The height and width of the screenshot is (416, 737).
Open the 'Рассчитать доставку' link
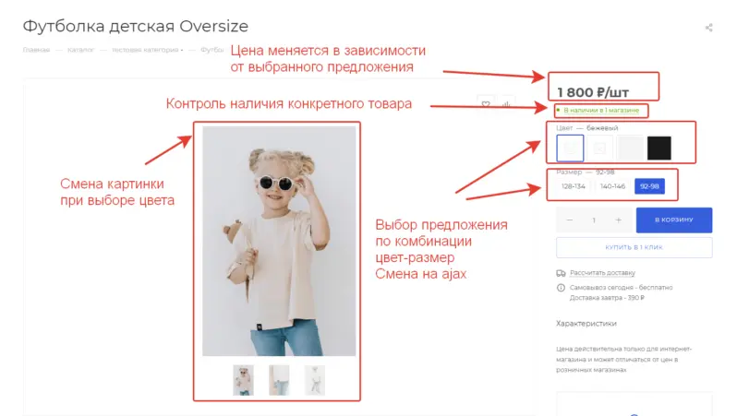pyautogui.click(x=602, y=273)
